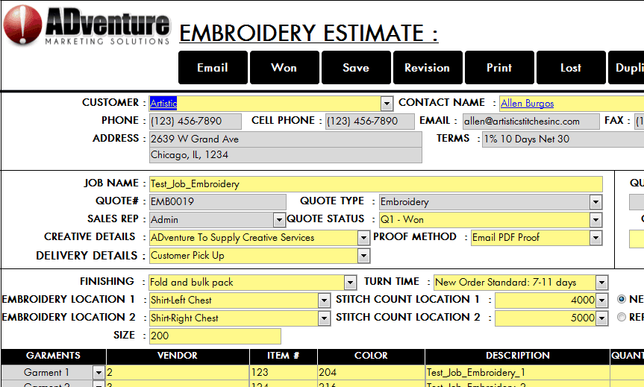Image resolution: width=644 pixels, height=387 pixels.
Task: Click the VENDOR column header
Action: coord(178,356)
